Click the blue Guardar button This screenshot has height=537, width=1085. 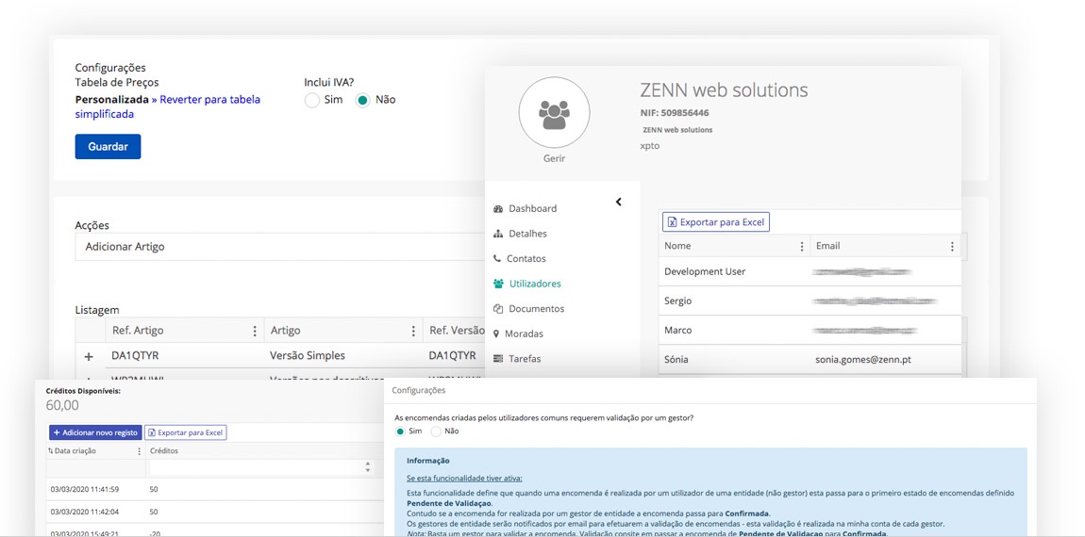click(x=108, y=147)
